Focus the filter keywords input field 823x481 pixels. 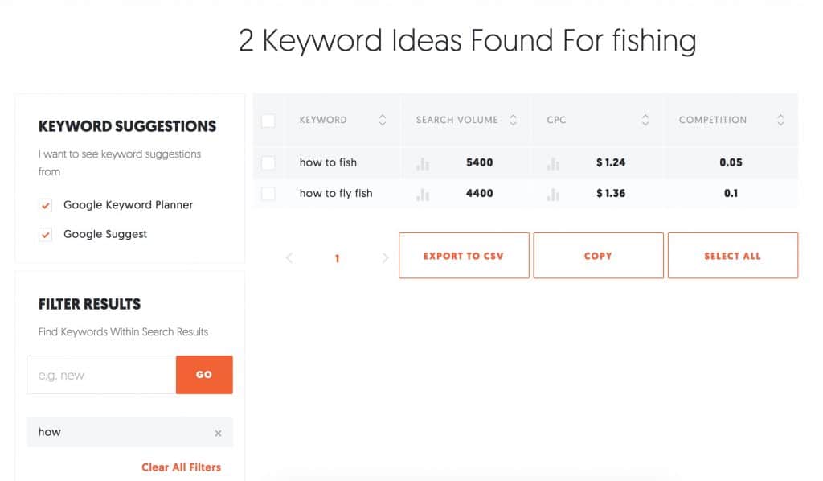(x=101, y=375)
